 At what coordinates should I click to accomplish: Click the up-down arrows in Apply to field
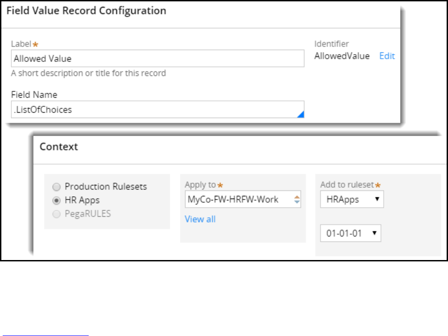click(x=297, y=199)
